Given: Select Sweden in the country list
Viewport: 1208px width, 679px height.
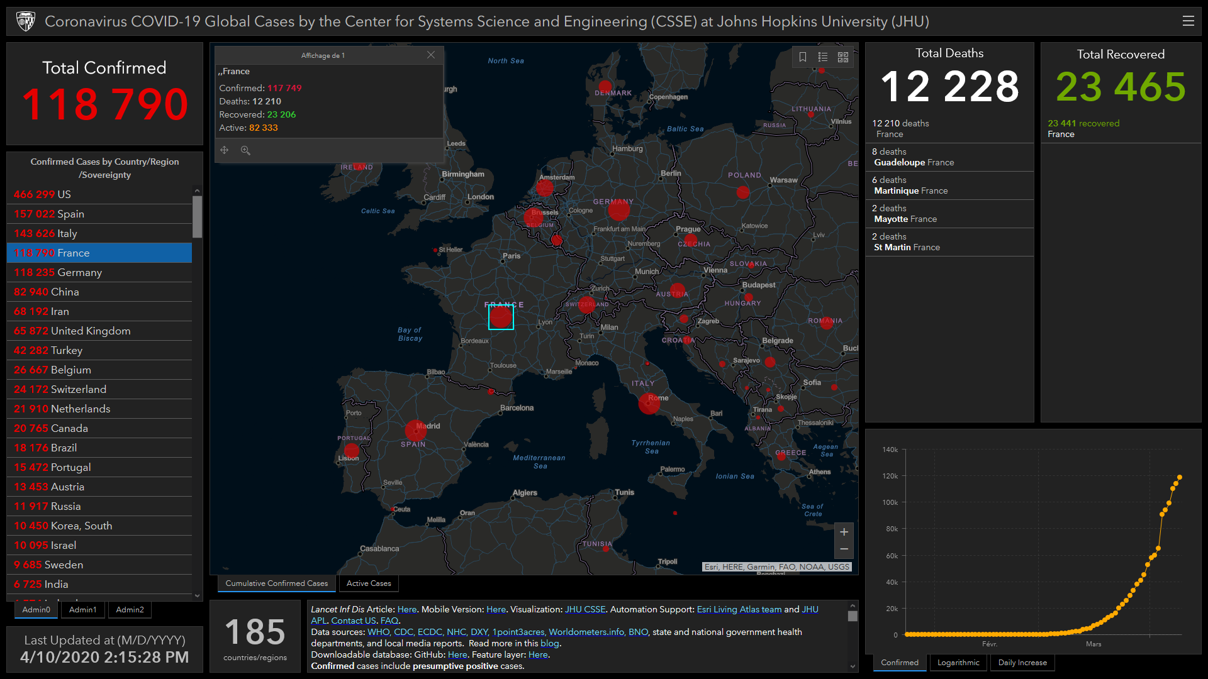Looking at the screenshot, I should [x=99, y=565].
